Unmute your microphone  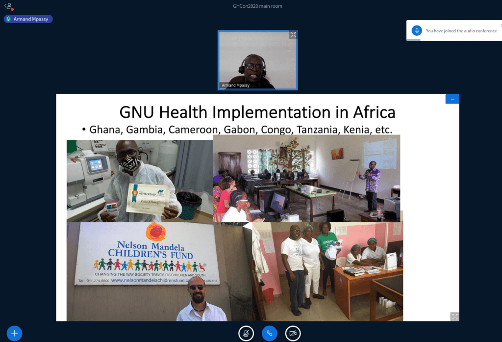pyautogui.click(x=246, y=333)
